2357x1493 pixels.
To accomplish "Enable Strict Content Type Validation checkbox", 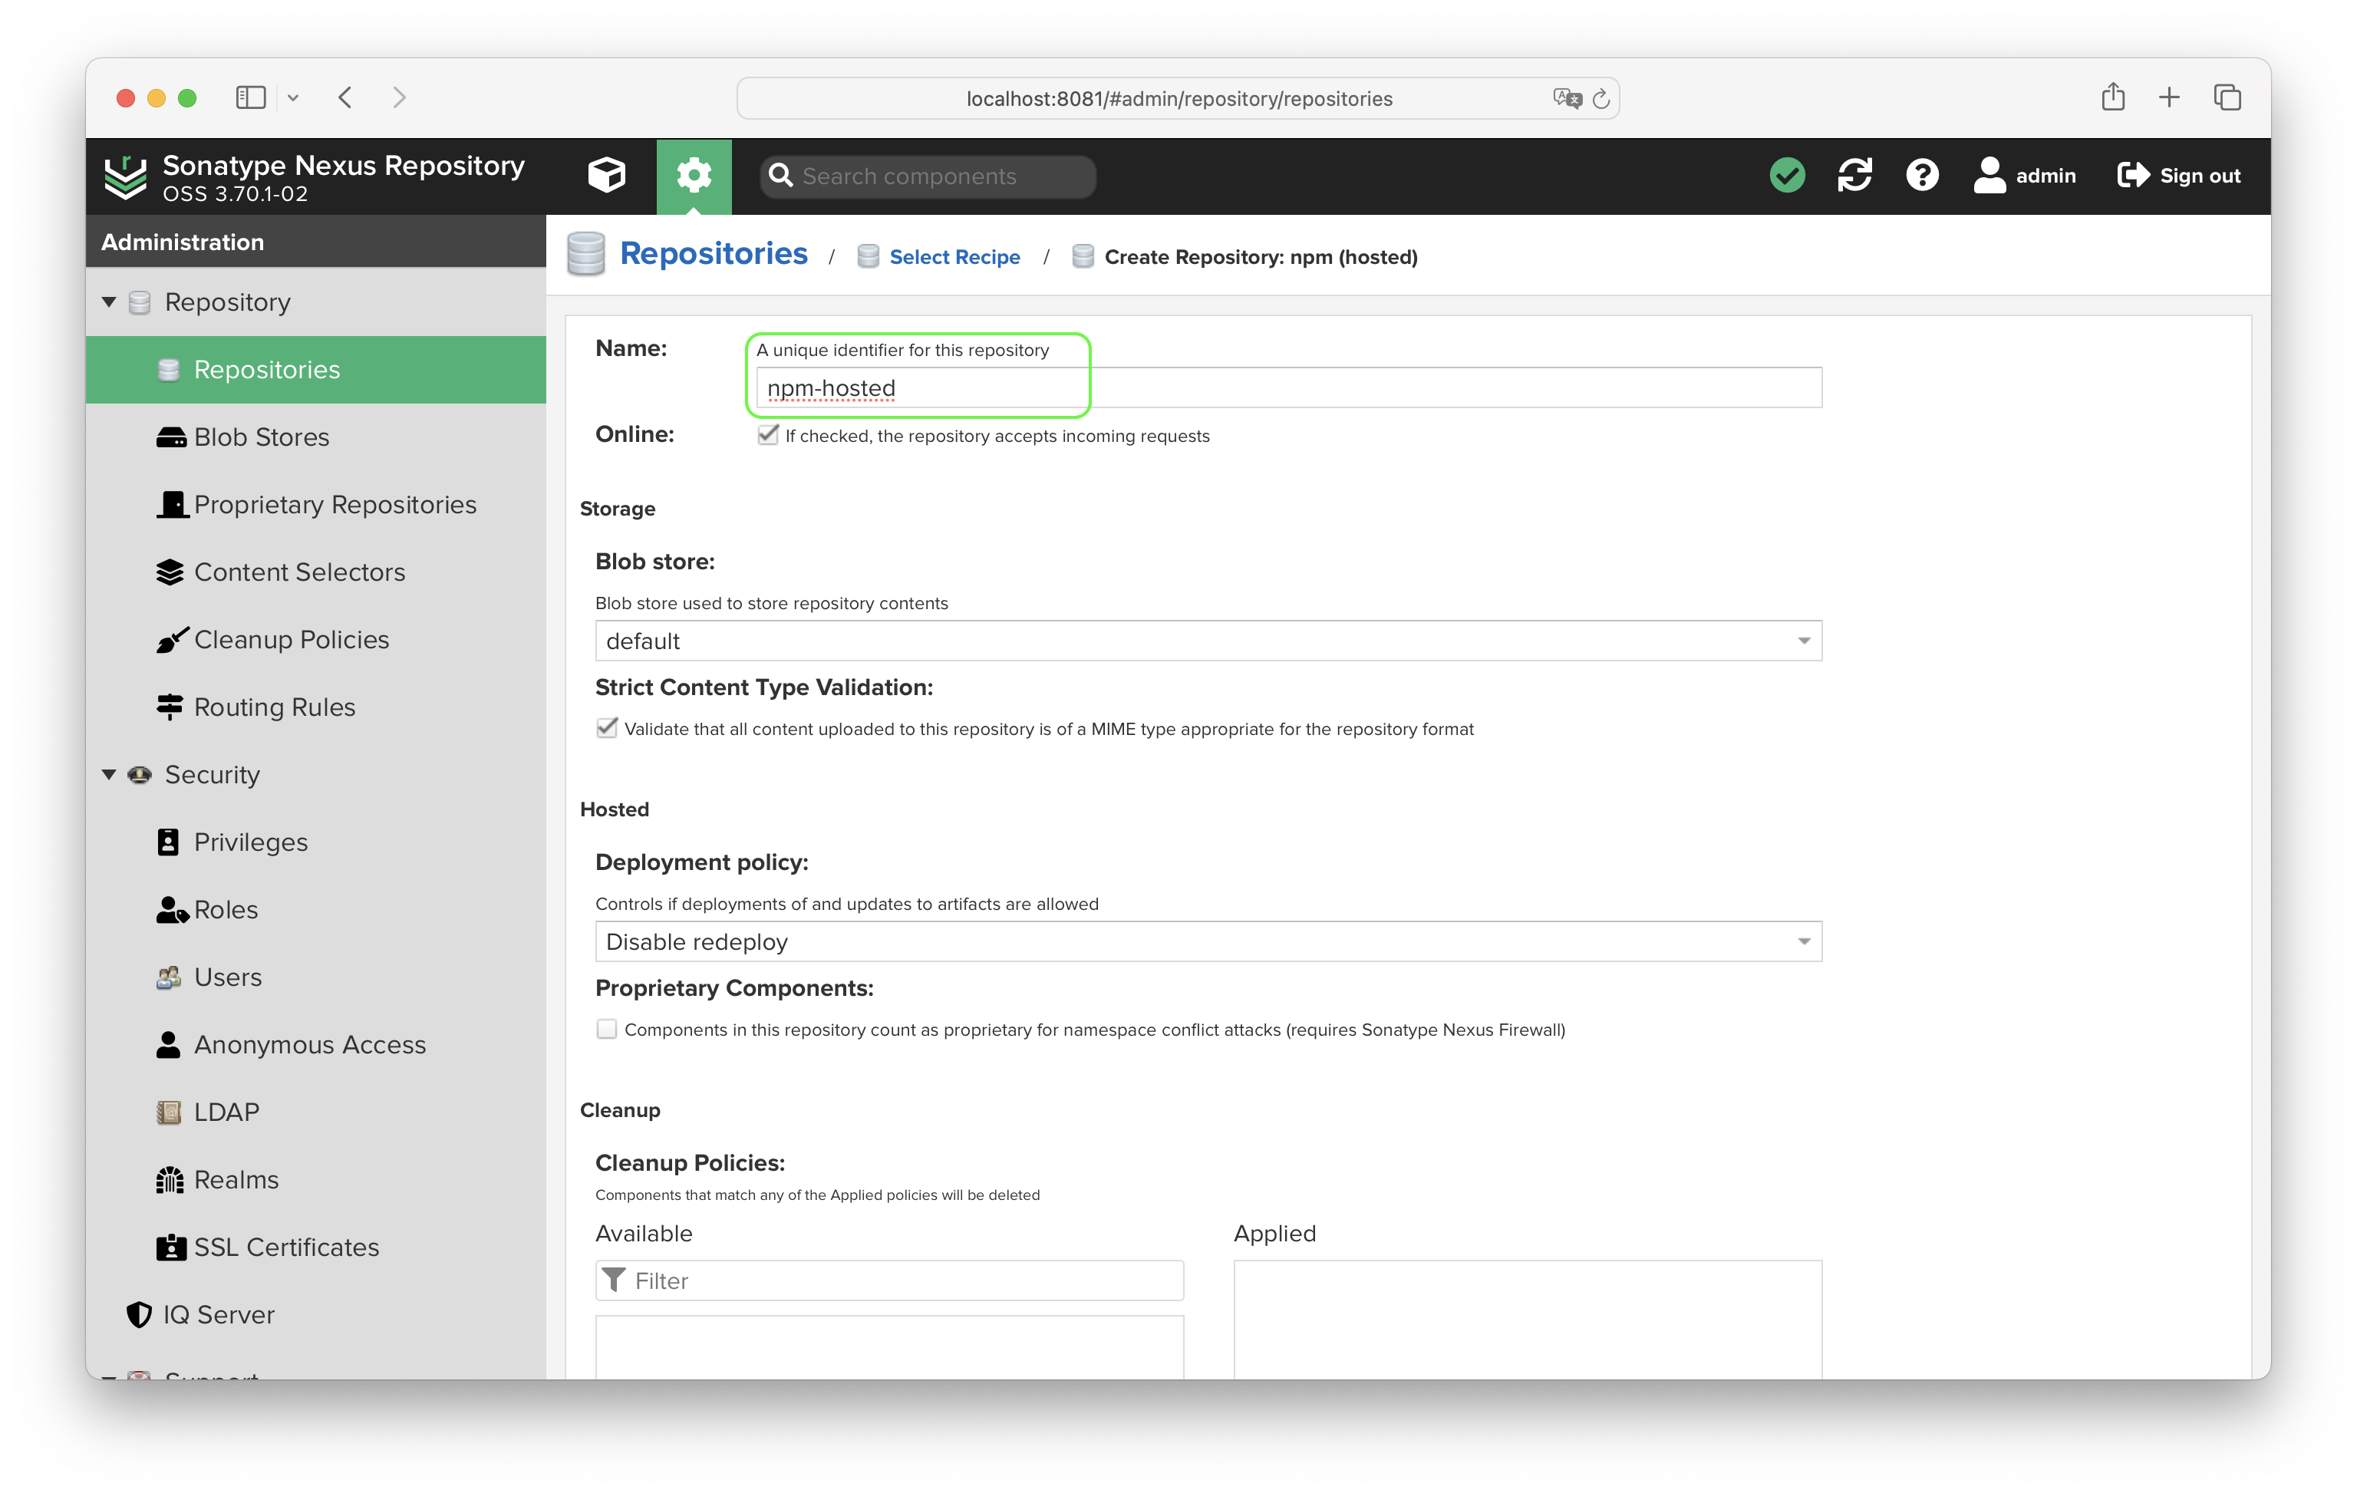I will (x=606, y=727).
